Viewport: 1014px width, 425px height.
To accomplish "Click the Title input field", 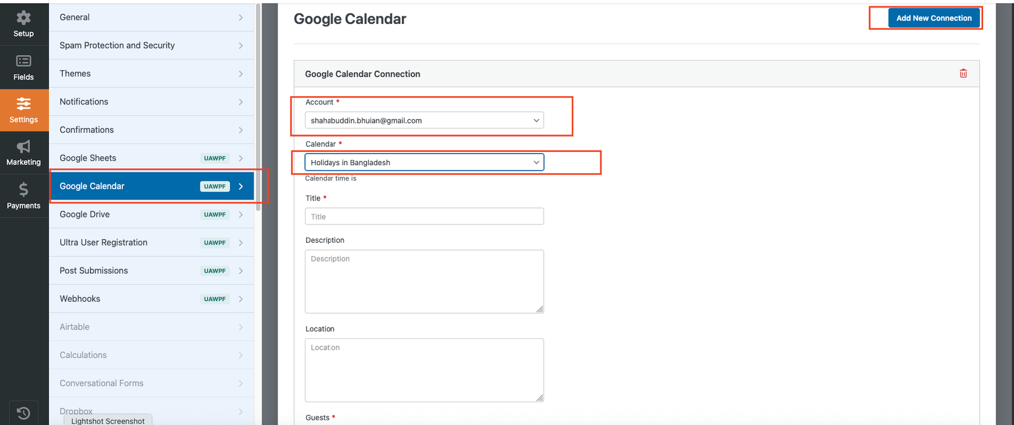I will pos(424,217).
